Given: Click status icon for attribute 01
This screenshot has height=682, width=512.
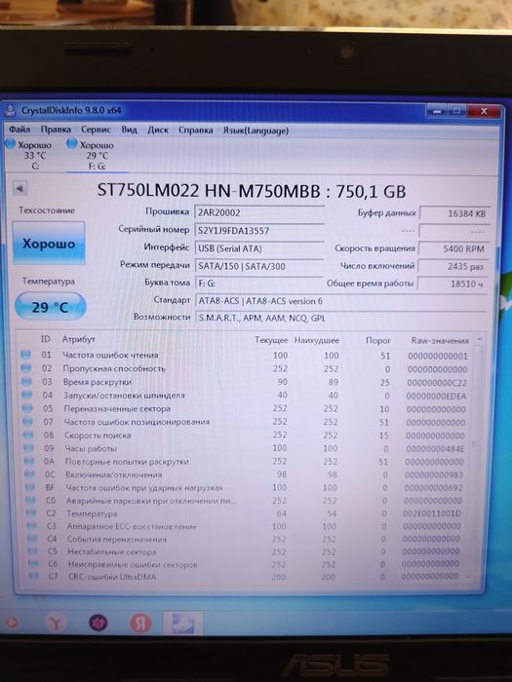Looking at the screenshot, I should coord(25,355).
